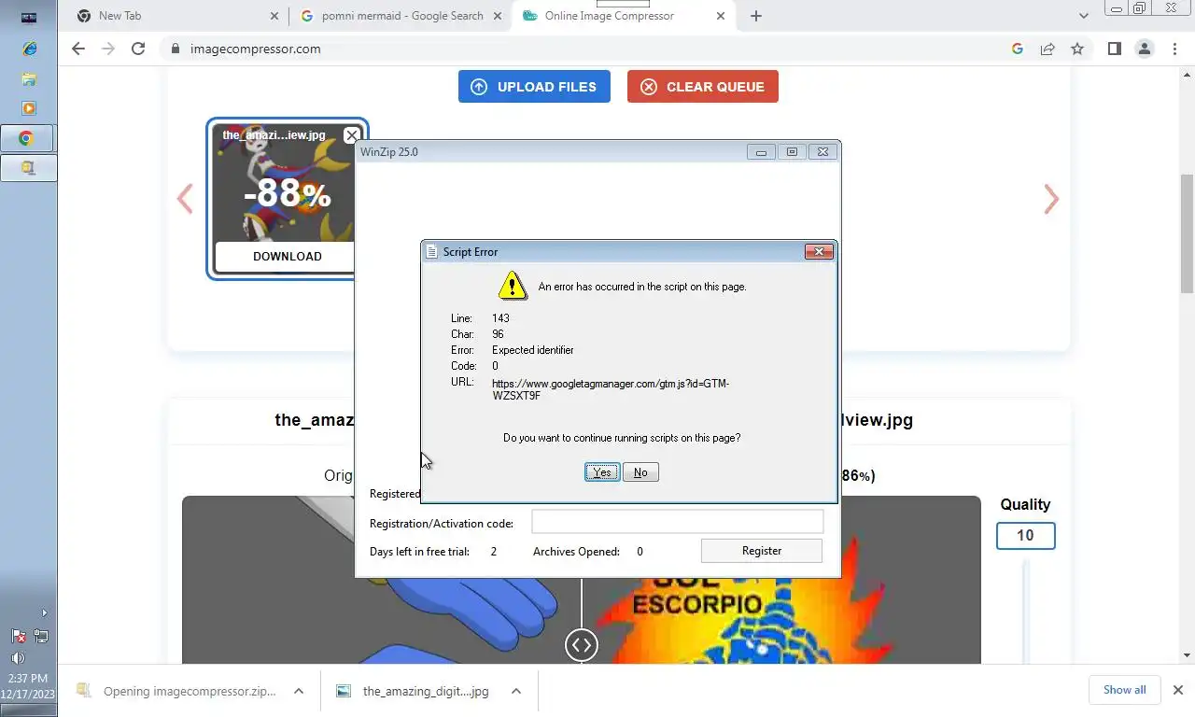The height and width of the screenshot is (717, 1195).
Task: Open Internet Explorer from the taskbar
Action: (29, 49)
